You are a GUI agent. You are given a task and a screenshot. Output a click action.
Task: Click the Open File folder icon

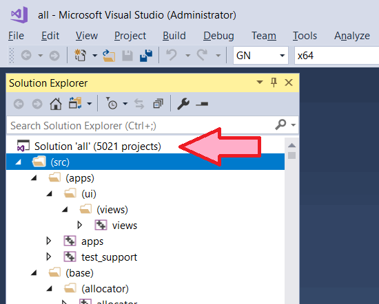[x=108, y=56]
